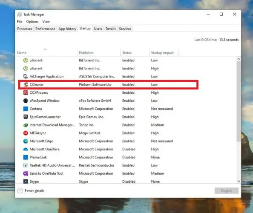This screenshot has width=253, height=213.
Task: Select the Startup tab
Action: [x=85, y=29]
